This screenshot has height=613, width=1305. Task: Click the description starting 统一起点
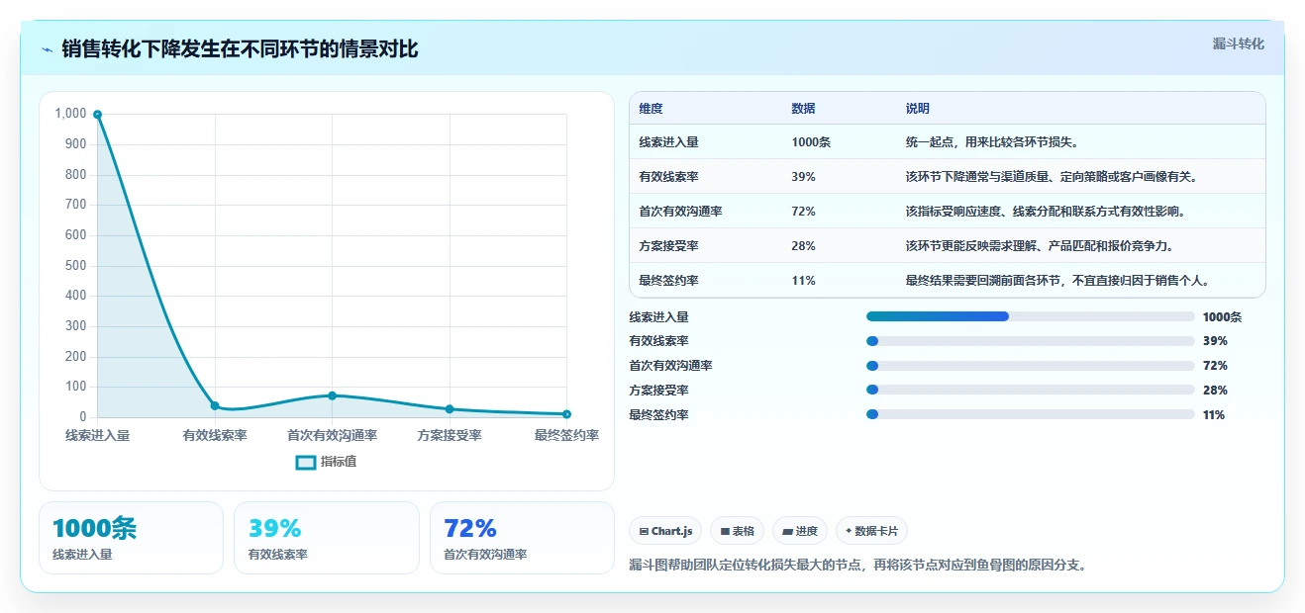(992, 142)
